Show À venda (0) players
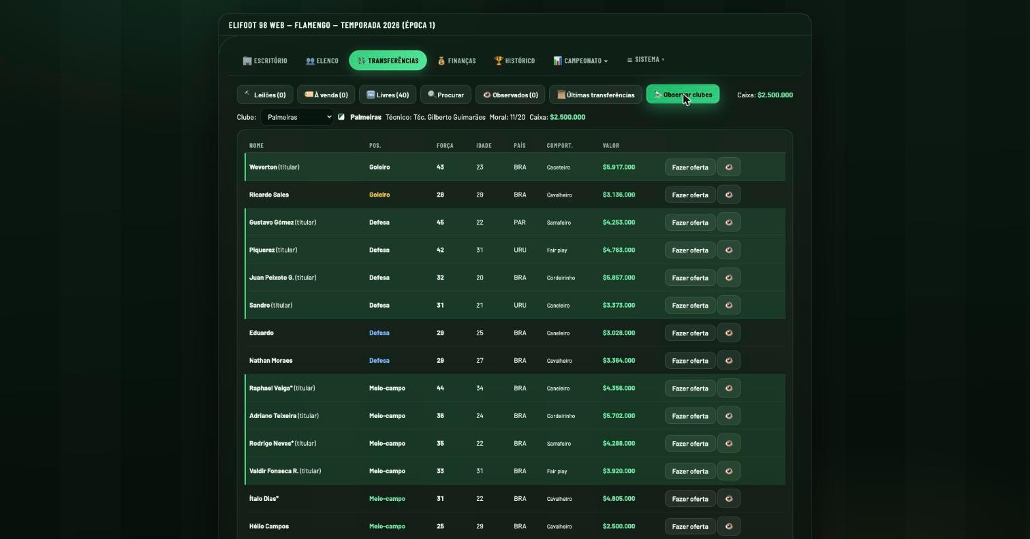 tap(326, 95)
